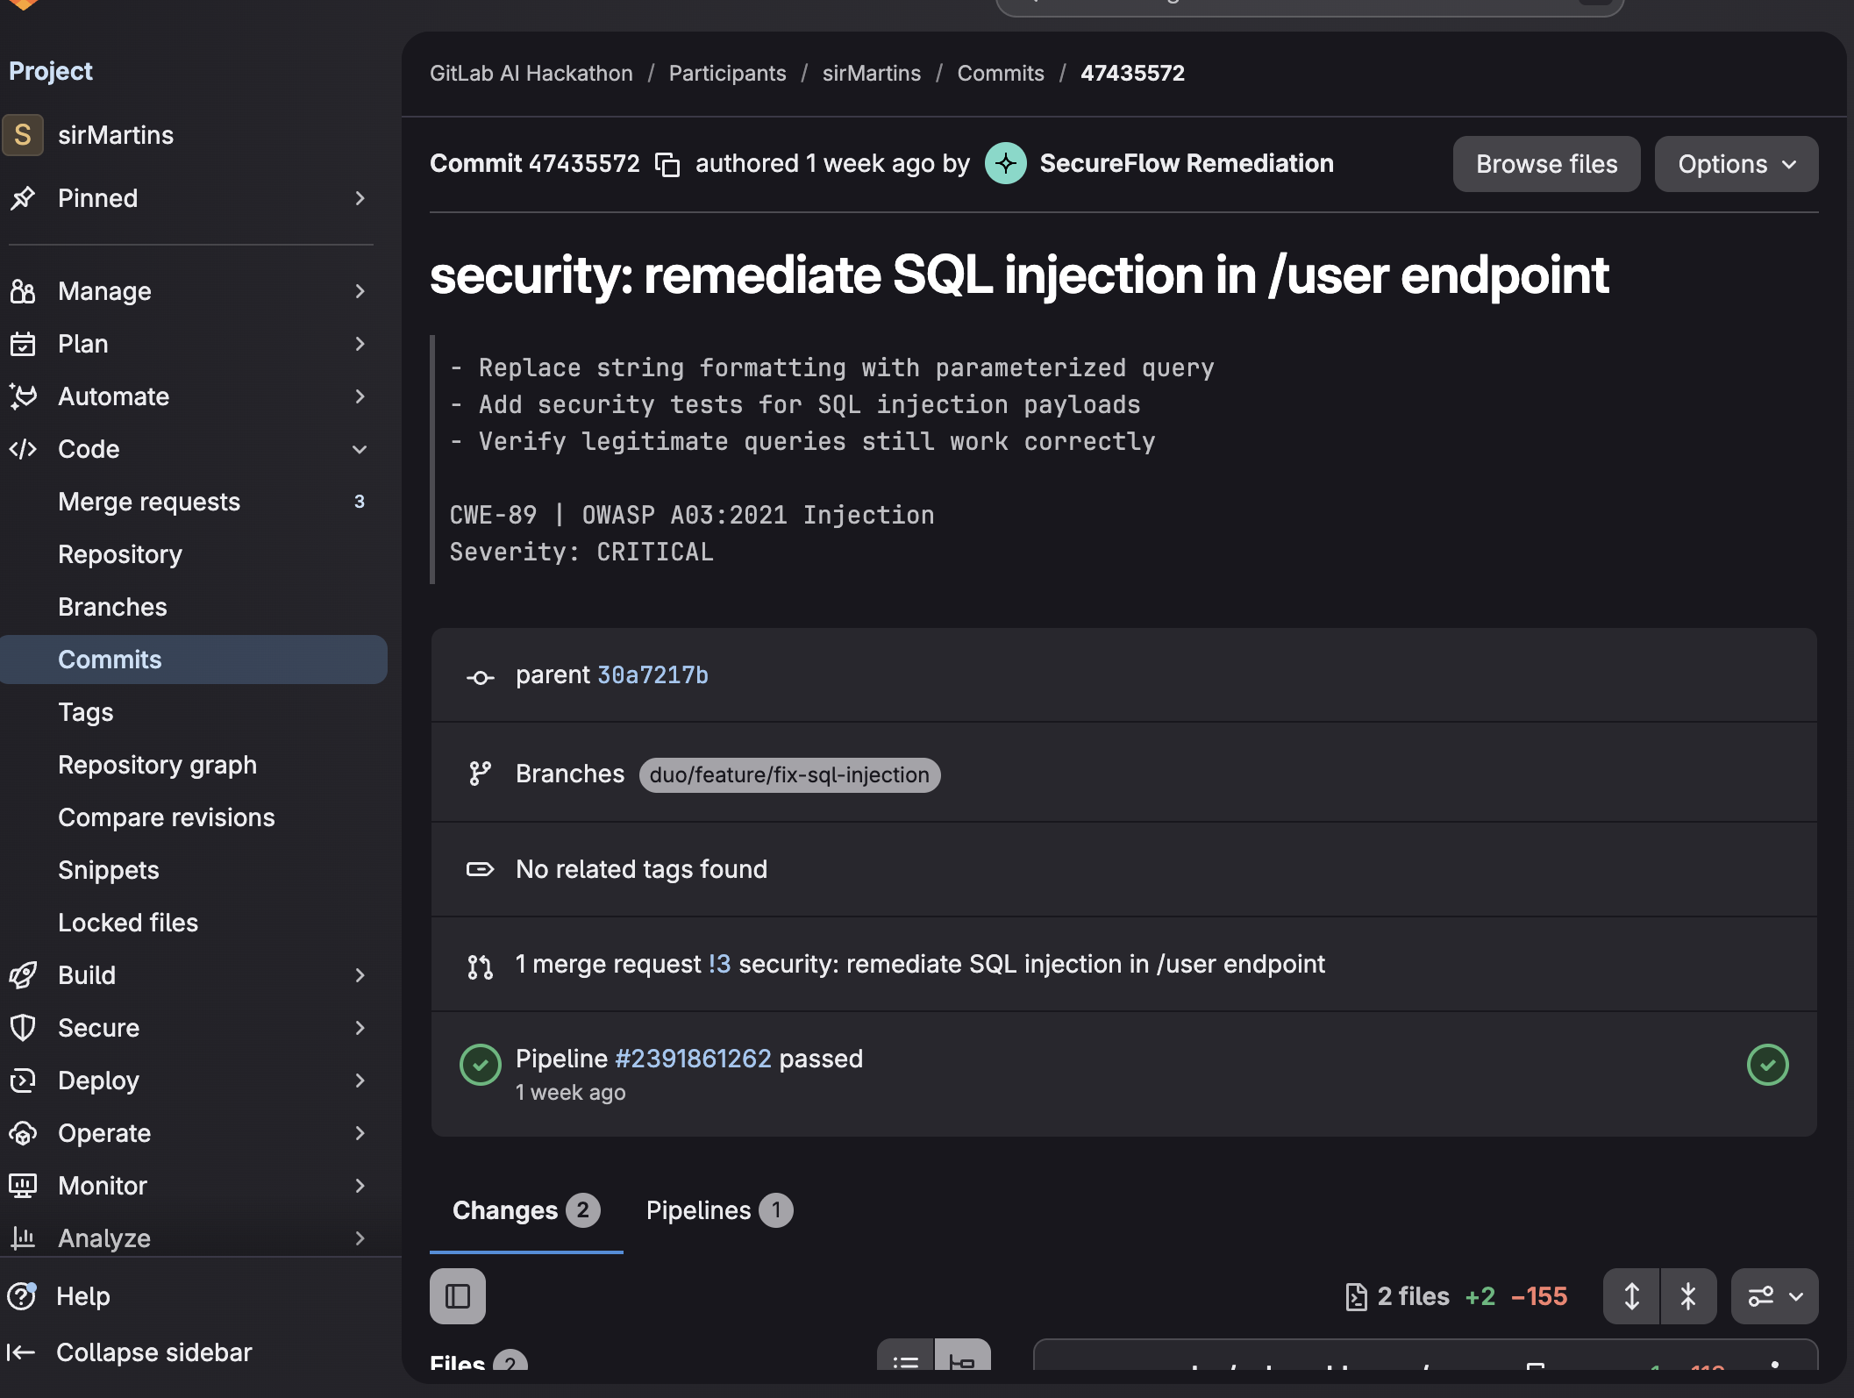Toggle the file browser panel button
This screenshot has width=1854, height=1398.
458,1296
